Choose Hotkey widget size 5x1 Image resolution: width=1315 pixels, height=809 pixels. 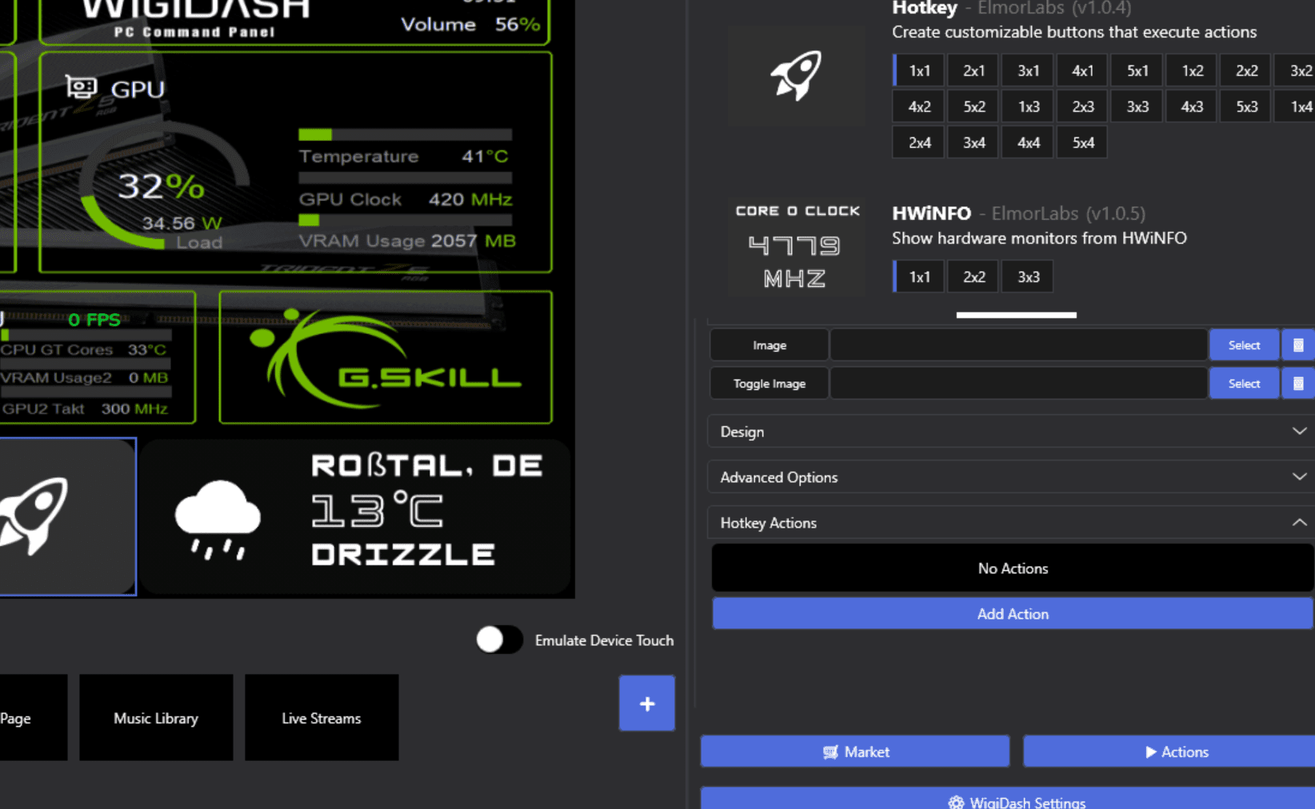(1137, 70)
